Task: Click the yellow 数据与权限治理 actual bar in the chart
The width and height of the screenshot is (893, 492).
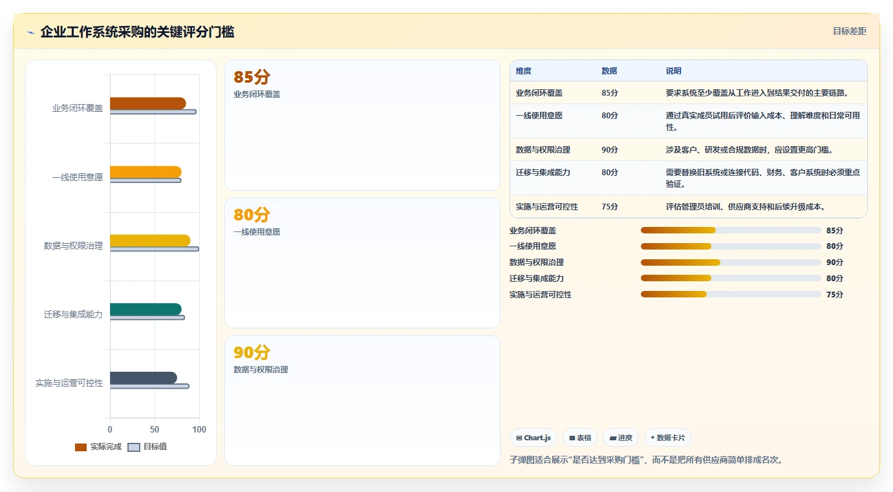Action: (x=150, y=241)
